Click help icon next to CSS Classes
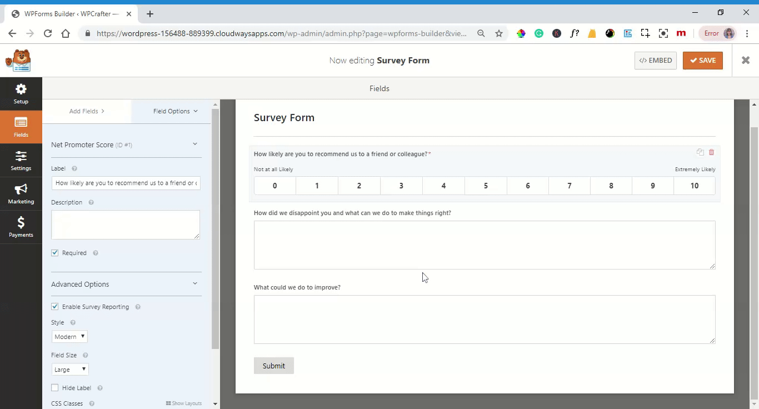The width and height of the screenshot is (759, 409). pos(92,403)
